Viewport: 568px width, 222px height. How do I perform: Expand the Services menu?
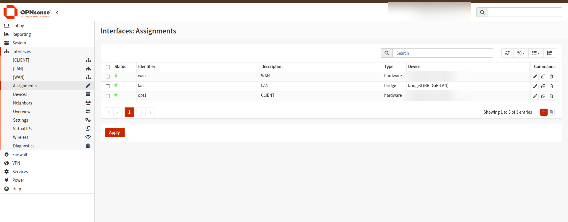(x=47, y=172)
